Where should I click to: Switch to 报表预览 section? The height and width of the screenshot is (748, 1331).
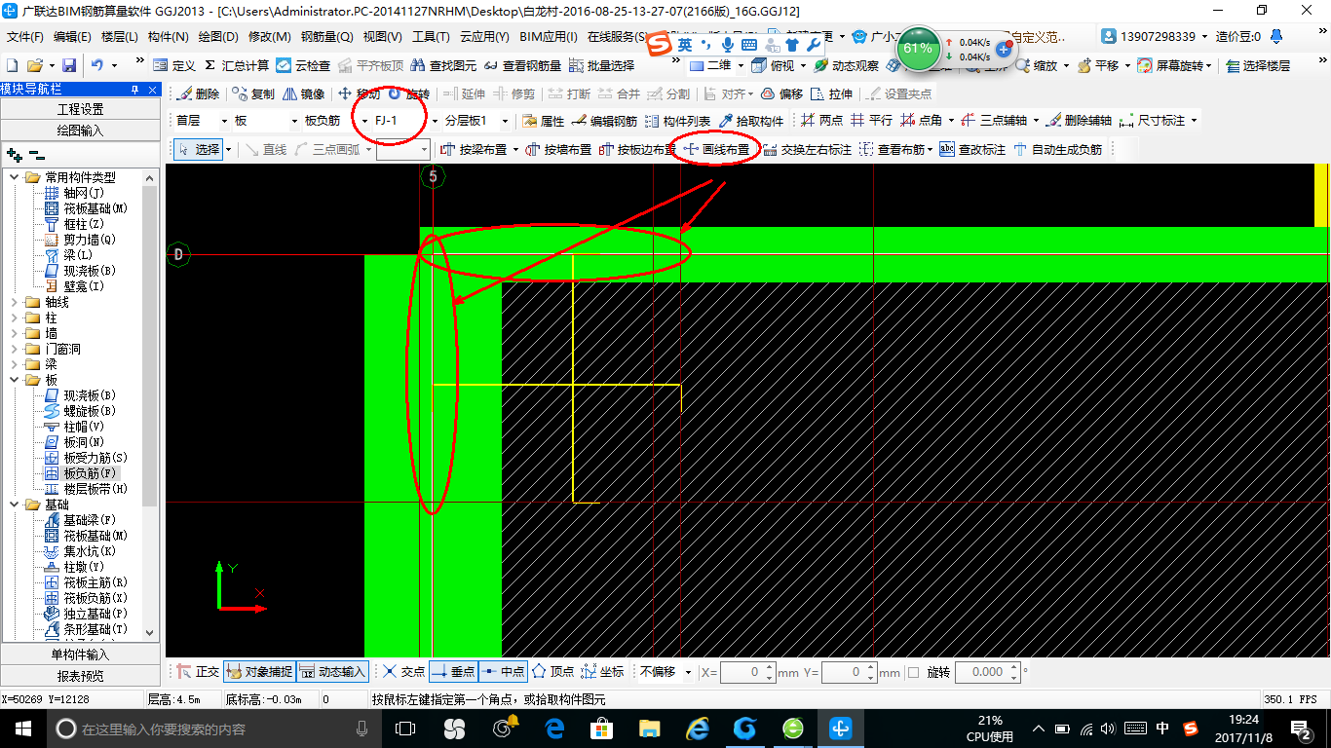pyautogui.click(x=80, y=675)
